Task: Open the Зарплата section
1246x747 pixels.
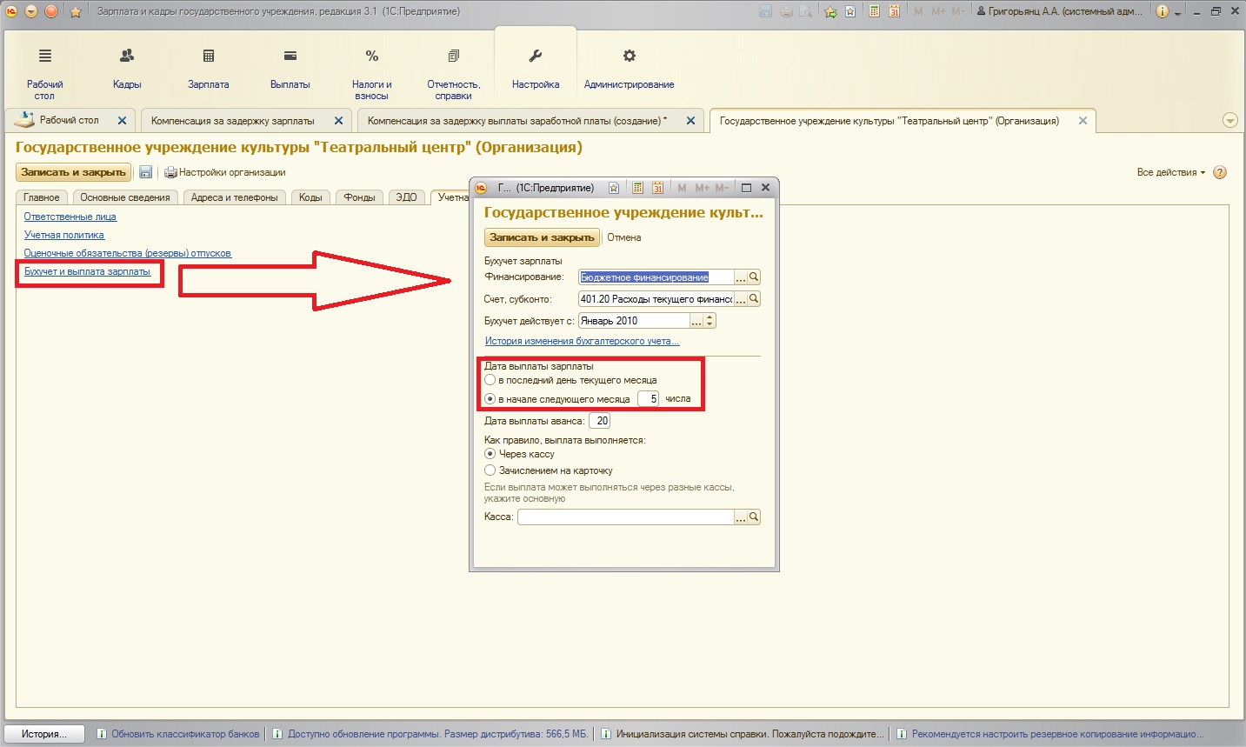Action: click(x=209, y=68)
